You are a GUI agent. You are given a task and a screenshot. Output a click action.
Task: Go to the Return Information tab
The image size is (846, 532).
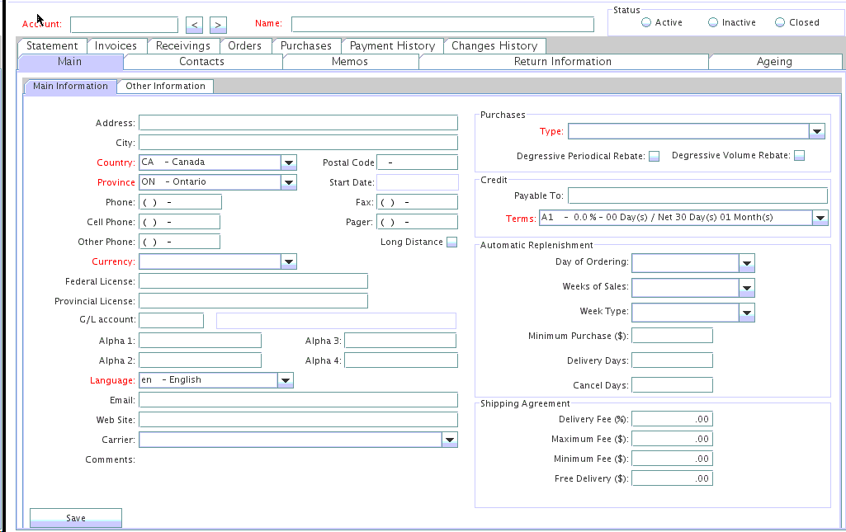pos(562,62)
